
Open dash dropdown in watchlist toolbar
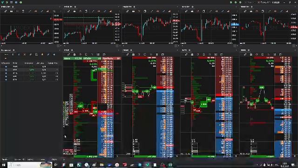(x=6, y=55)
